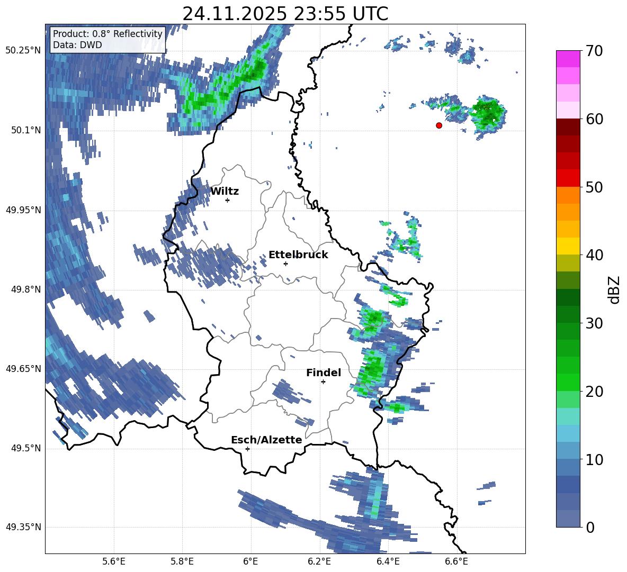The image size is (627, 572).
Task: Click the Findel station cross marker
Action: (323, 382)
